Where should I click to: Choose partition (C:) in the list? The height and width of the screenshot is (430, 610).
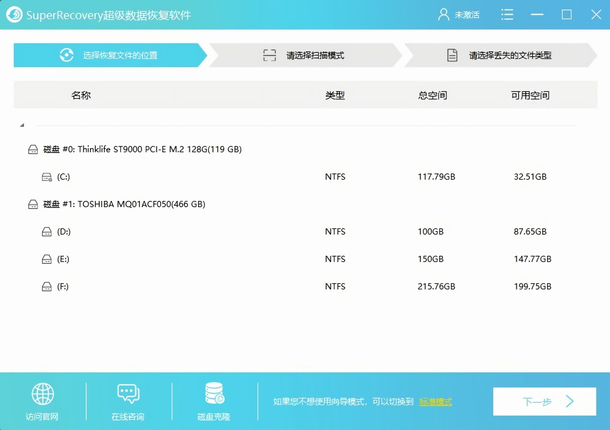(x=62, y=176)
